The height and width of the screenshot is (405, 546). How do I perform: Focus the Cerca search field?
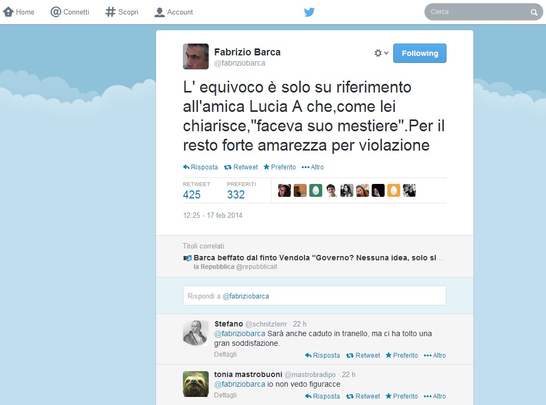point(484,12)
